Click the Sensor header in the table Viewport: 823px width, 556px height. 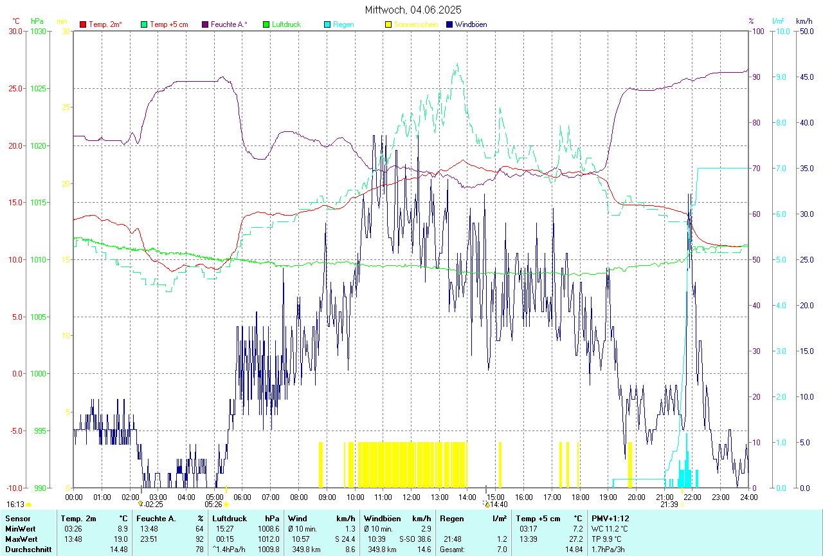pos(17,518)
